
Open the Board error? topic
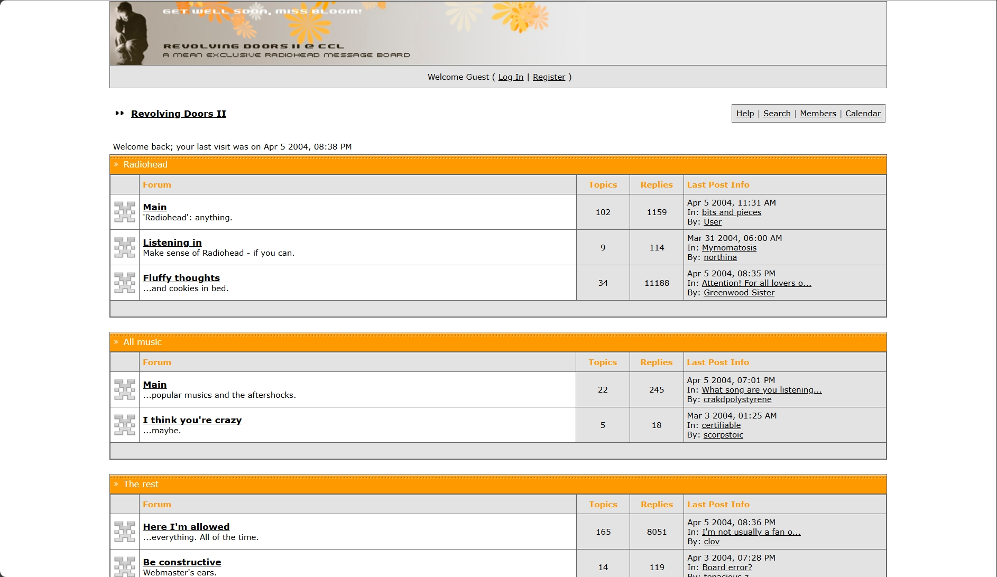726,567
